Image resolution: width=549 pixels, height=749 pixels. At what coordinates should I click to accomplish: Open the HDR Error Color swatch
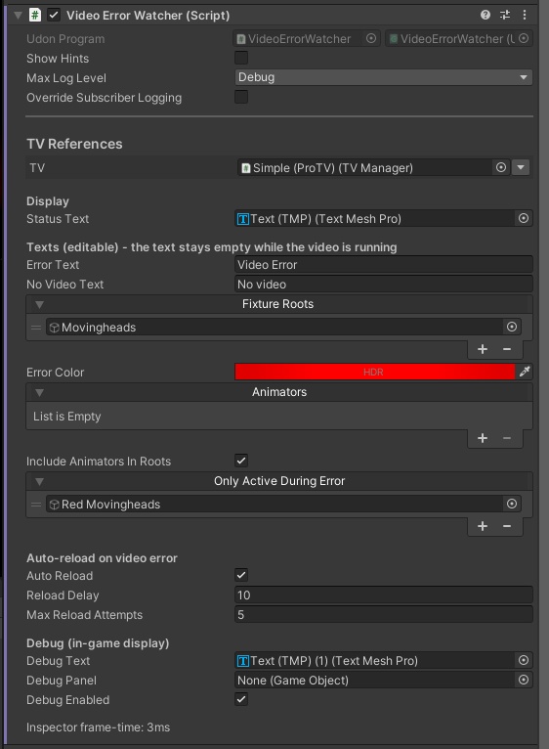[375, 372]
